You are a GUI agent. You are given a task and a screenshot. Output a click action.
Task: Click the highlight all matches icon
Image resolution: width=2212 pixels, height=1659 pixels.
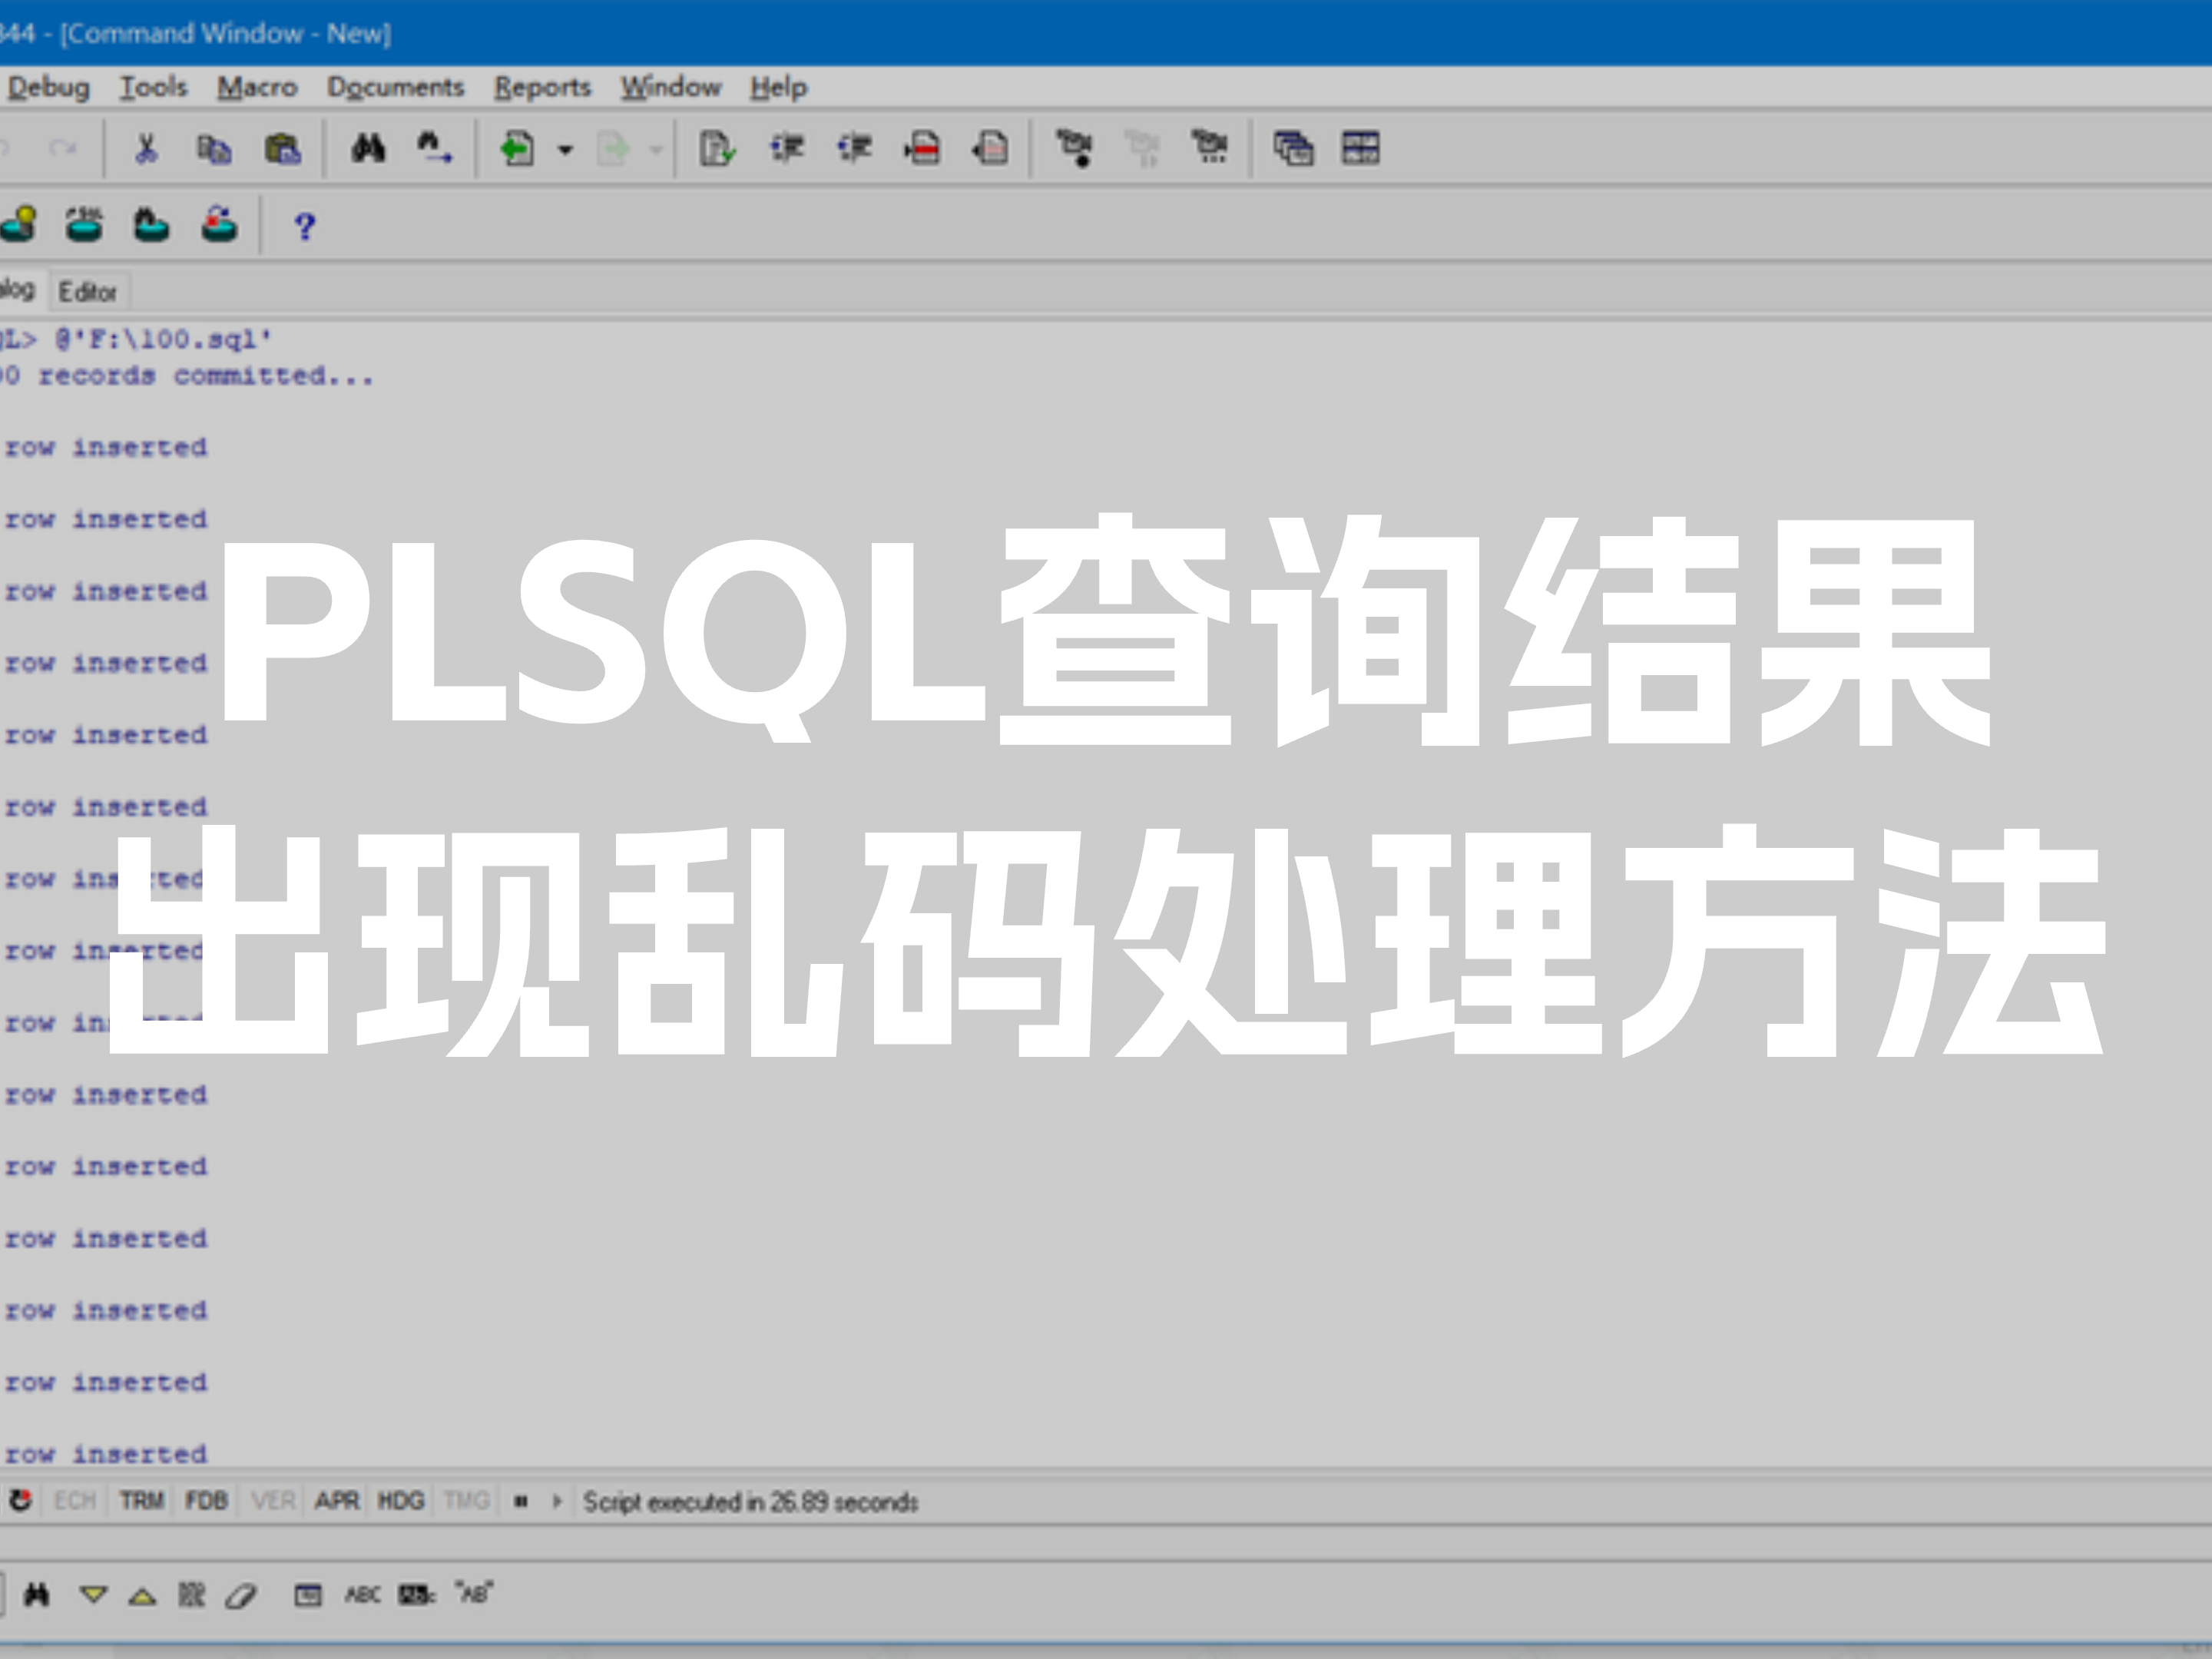[x=191, y=1594]
